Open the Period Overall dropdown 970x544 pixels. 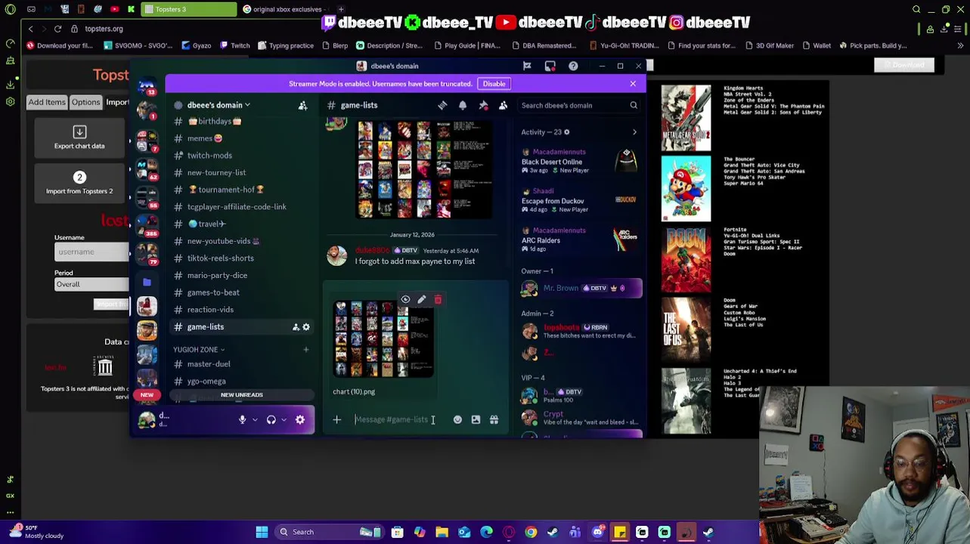(91, 284)
